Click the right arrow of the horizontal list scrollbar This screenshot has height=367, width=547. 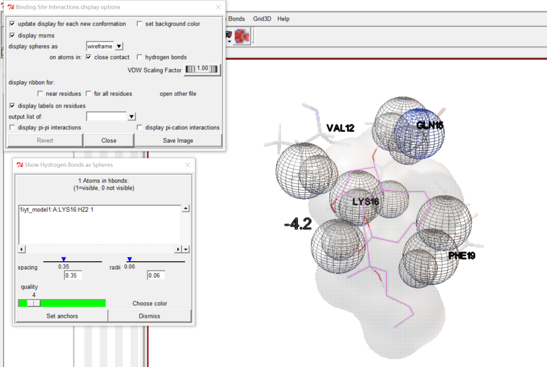178,249
